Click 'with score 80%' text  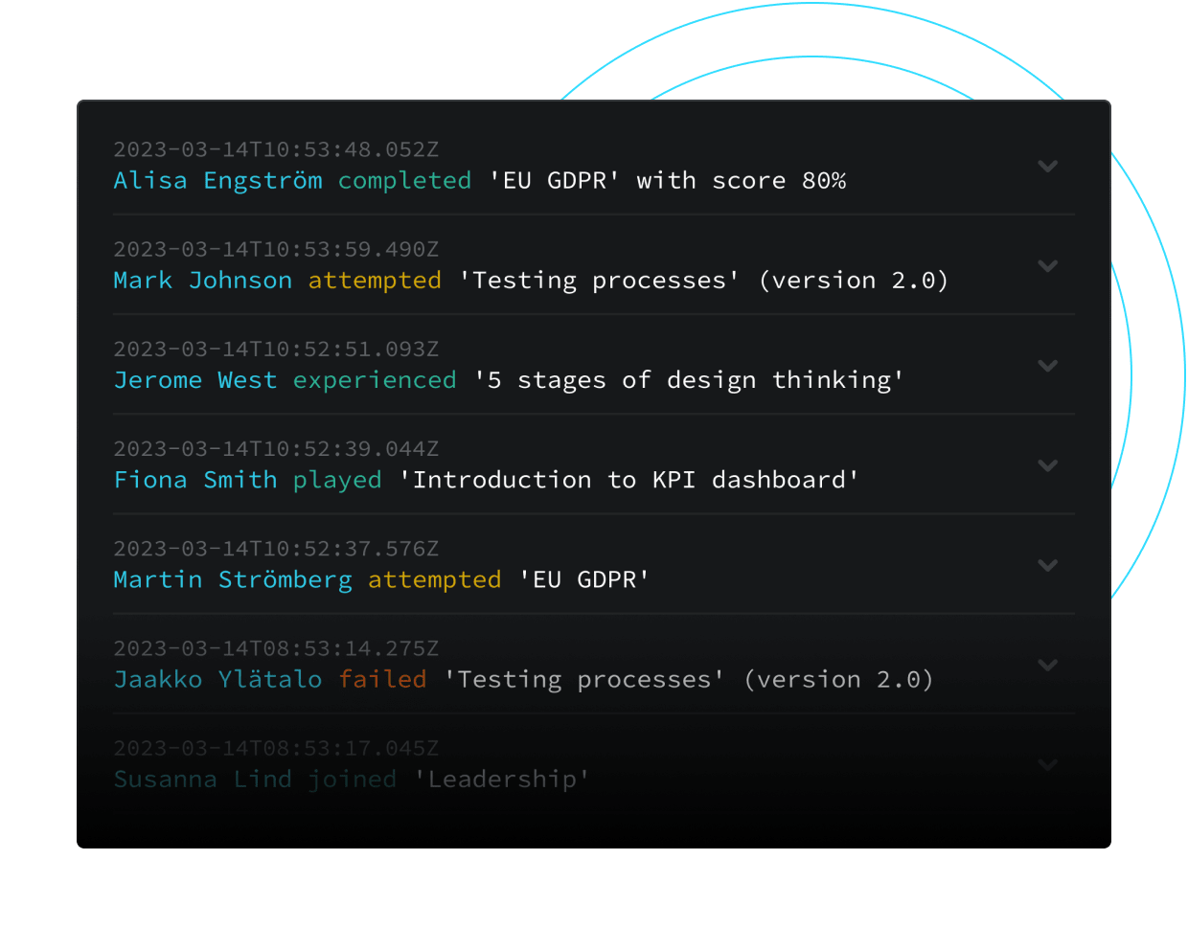742,181
